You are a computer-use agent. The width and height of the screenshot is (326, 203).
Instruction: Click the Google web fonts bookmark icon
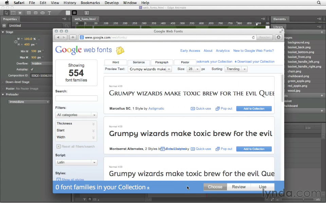(120, 50)
